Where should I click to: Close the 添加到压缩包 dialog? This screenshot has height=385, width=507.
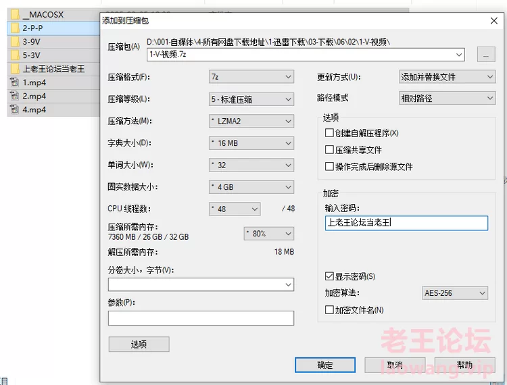493,21
